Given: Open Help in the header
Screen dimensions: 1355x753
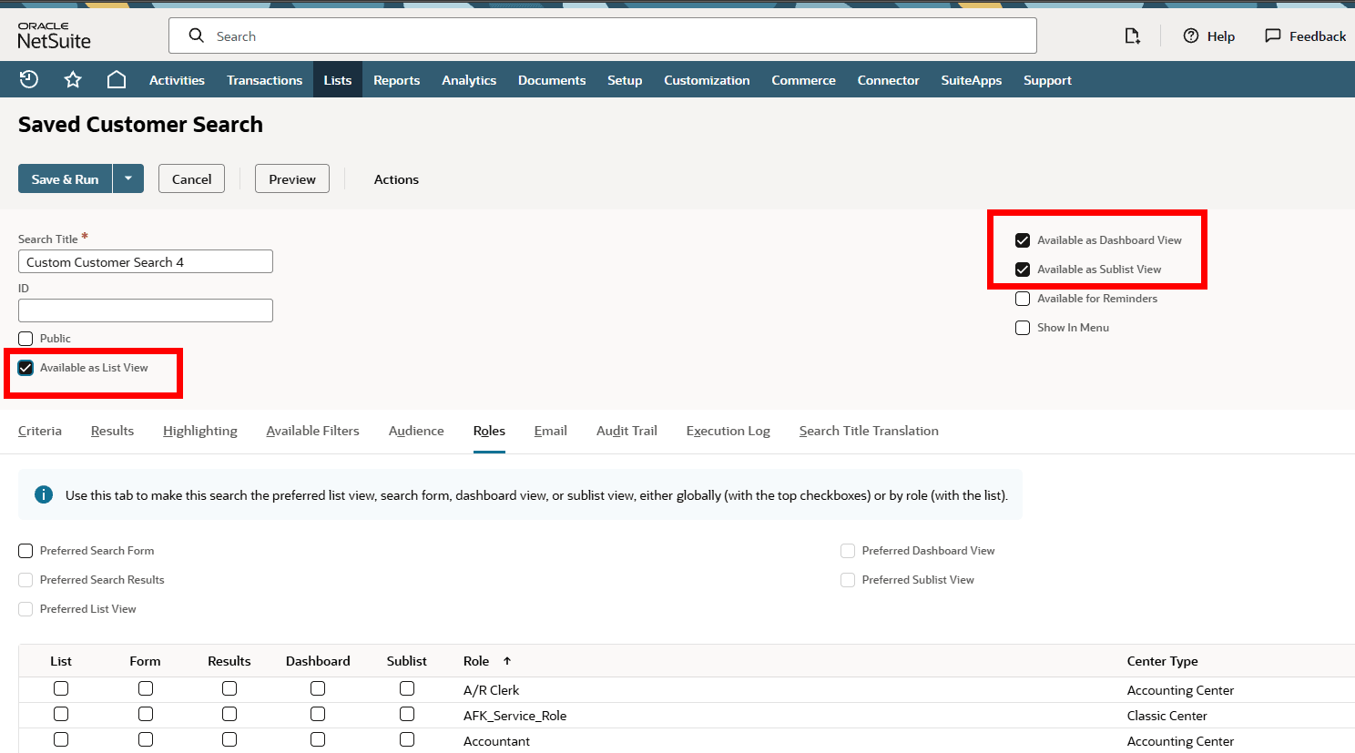Looking at the screenshot, I should (x=1209, y=36).
